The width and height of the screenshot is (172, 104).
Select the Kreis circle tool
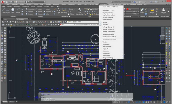click(13, 11)
